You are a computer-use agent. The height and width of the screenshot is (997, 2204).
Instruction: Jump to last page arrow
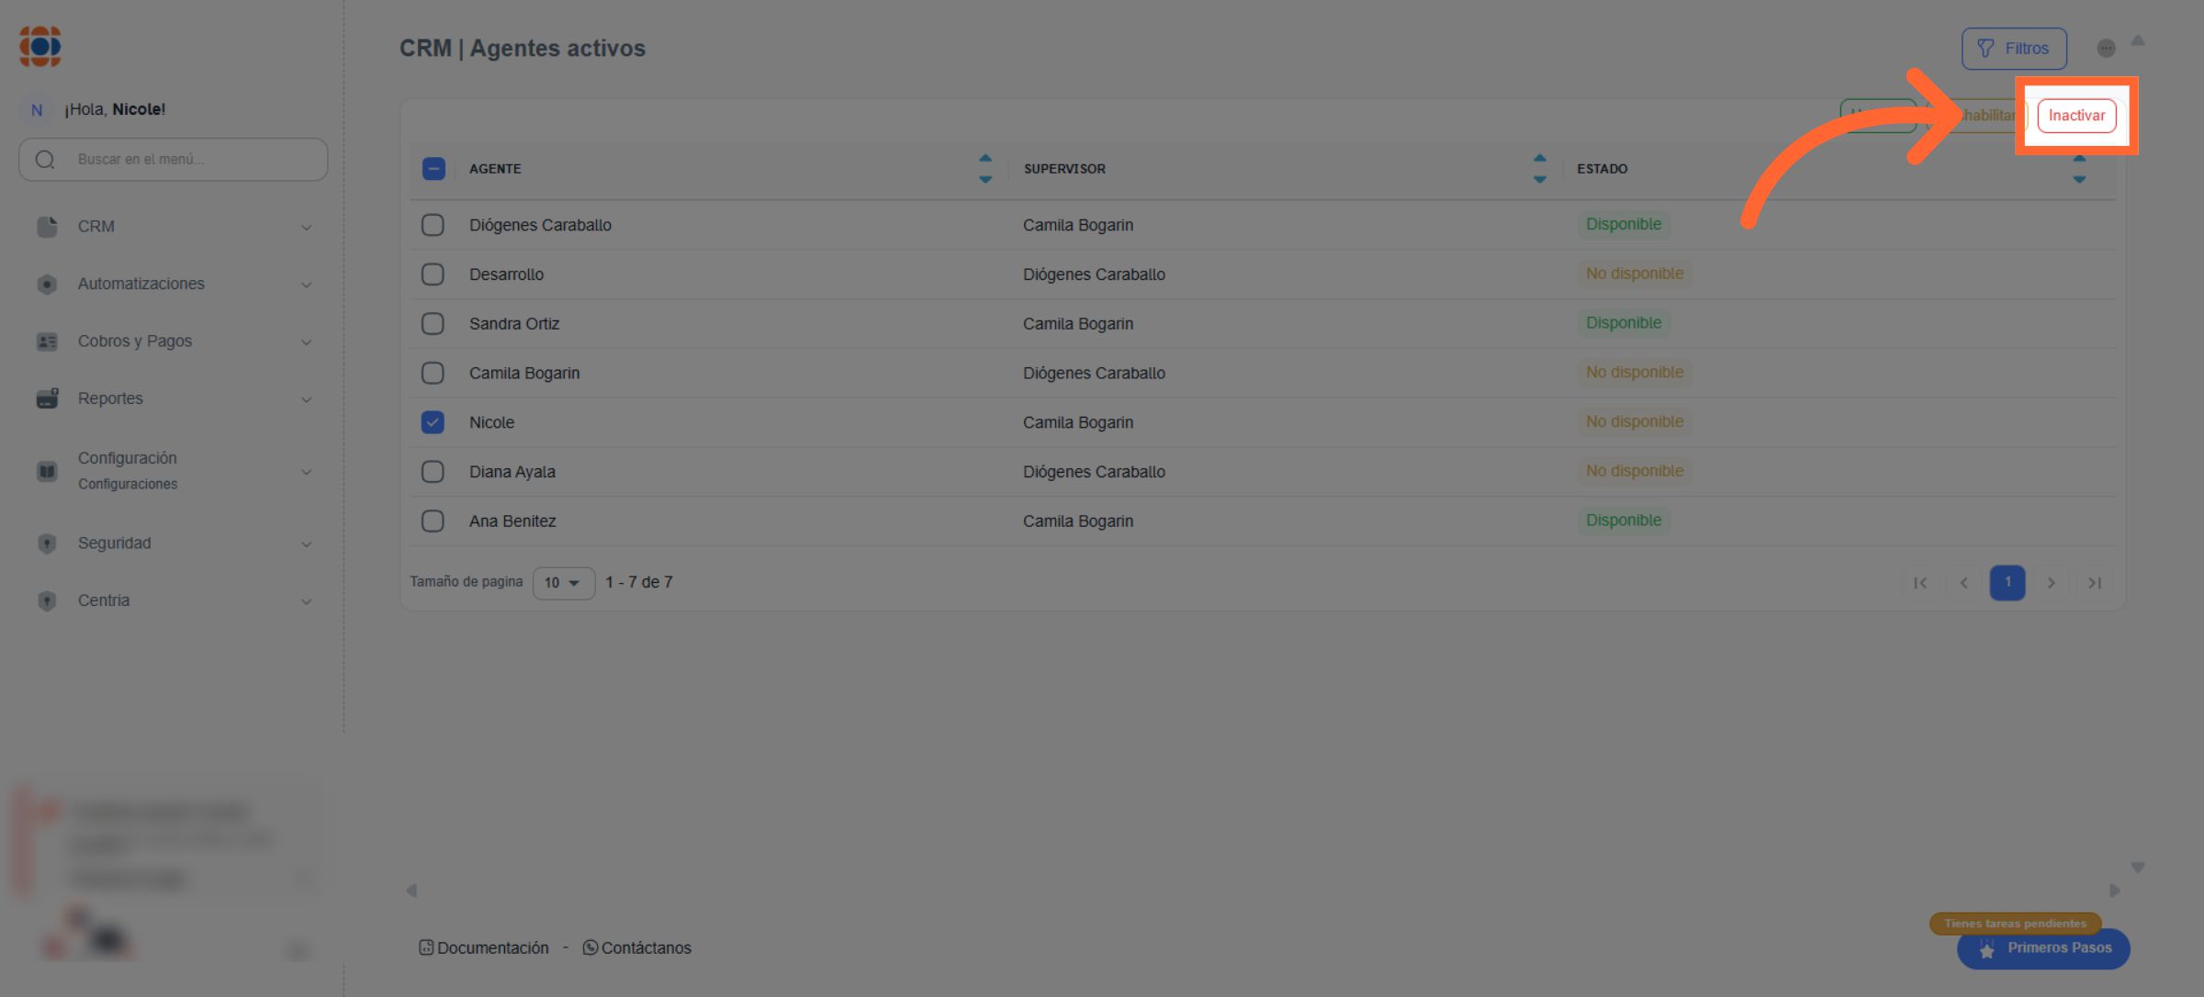pos(2094,583)
